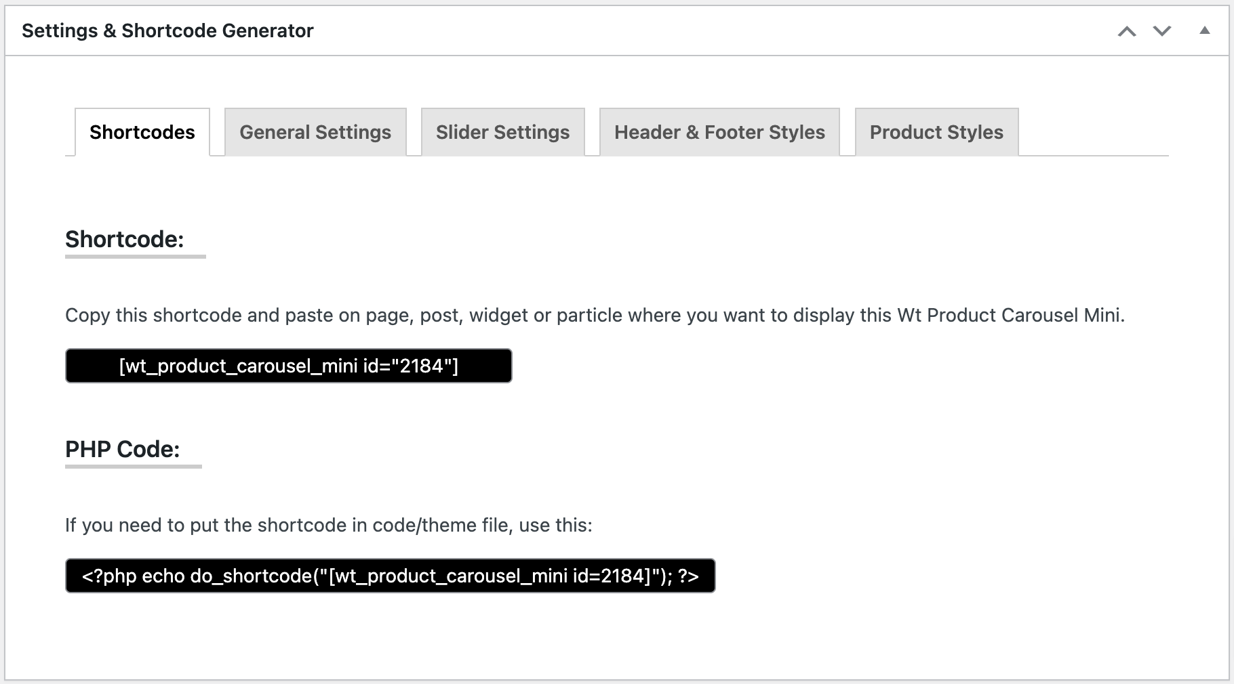Screen dimensions: 1234x684
Task: Move the metabox down with the down chevron
Action: 1162,31
